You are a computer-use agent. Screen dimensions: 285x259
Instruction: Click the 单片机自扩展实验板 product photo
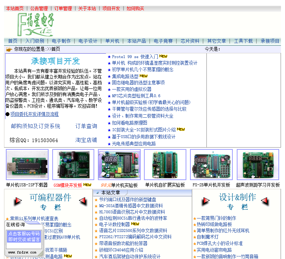[165, 164]
